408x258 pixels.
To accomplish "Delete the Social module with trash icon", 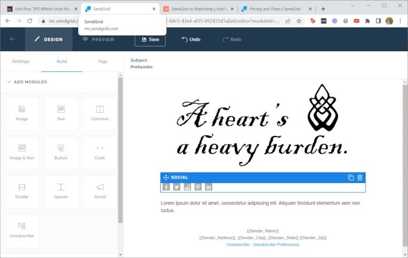I will [360, 177].
